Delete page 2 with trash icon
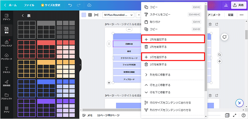 pyautogui.click(x=210, y=24)
